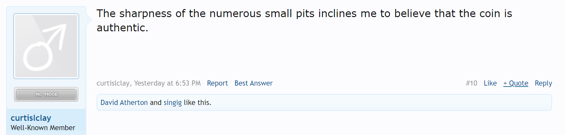Image resolution: width=565 pixels, height=135 pixels.
Task: Click the post text about small pits
Action: coord(304,20)
